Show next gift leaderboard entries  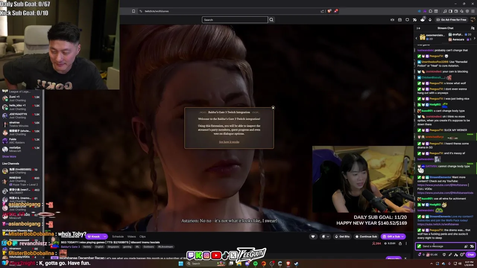click(474, 38)
